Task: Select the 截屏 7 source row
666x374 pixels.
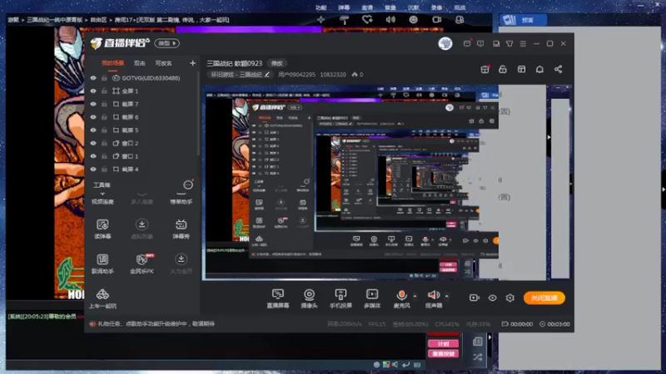Action: point(142,104)
